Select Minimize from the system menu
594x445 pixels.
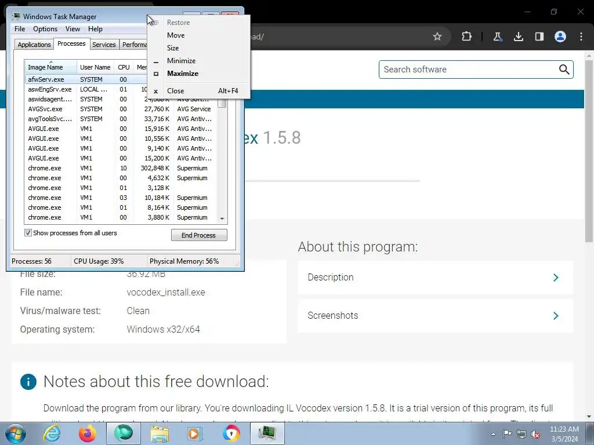199,61
